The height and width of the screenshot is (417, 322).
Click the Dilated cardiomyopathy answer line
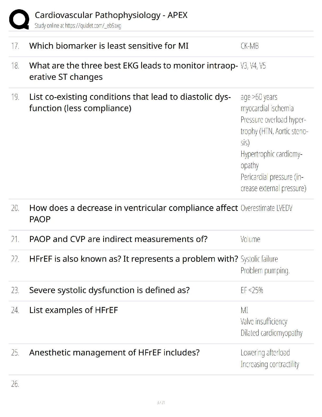[271, 333]
